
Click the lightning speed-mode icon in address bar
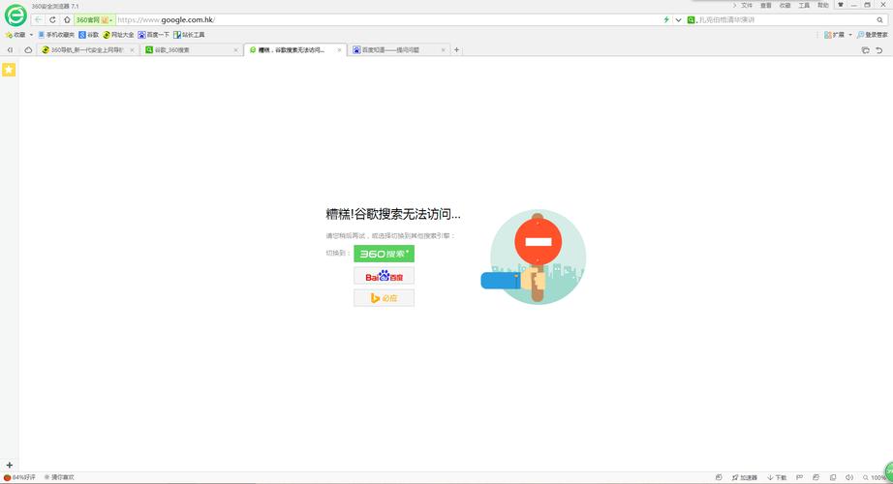666,20
